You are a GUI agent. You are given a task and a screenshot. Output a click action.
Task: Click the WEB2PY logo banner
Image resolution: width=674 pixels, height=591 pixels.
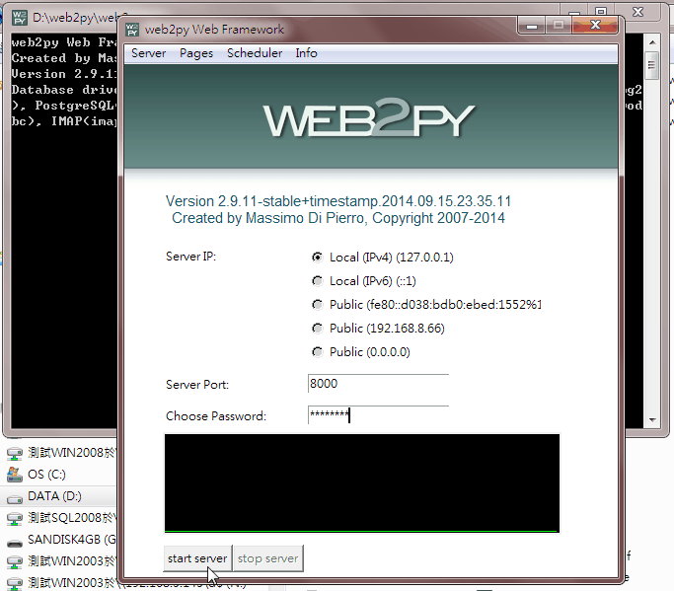coord(370,116)
